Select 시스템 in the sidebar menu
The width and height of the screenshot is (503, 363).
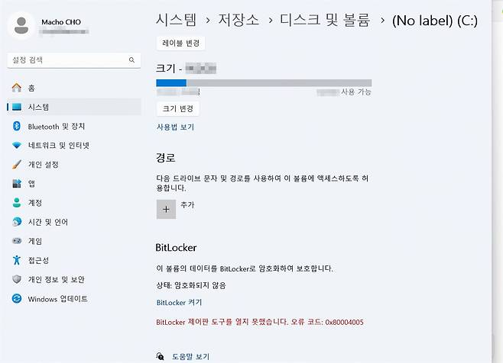pyautogui.click(x=38, y=107)
